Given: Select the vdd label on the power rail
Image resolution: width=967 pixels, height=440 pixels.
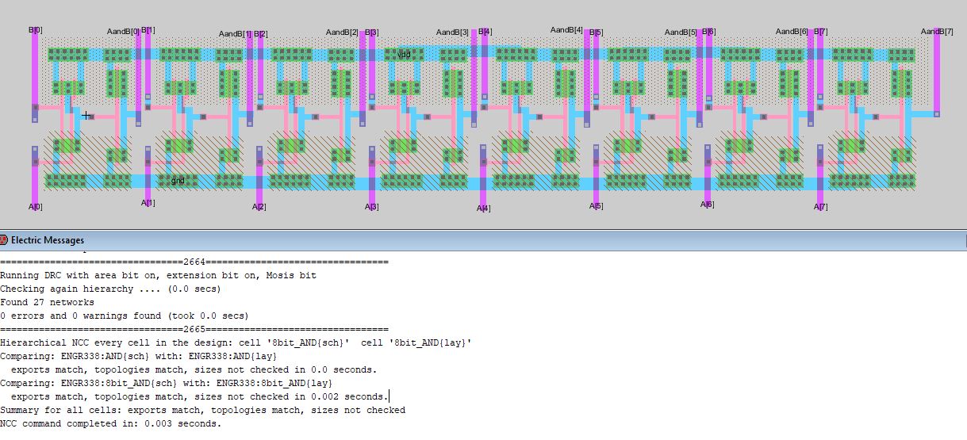Looking at the screenshot, I should 404,54.
